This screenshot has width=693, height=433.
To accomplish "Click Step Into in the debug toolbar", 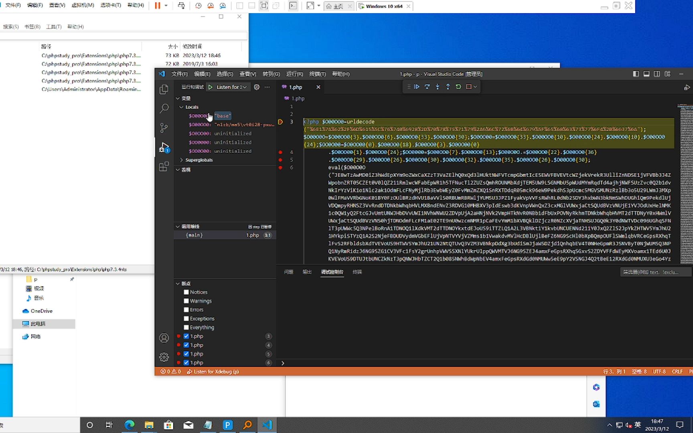I will (x=438, y=87).
